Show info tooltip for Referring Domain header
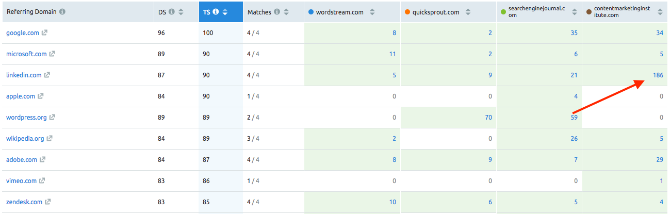 coord(62,12)
